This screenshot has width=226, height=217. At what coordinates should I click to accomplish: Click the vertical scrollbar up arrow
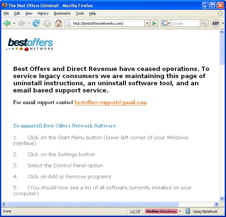point(222,32)
